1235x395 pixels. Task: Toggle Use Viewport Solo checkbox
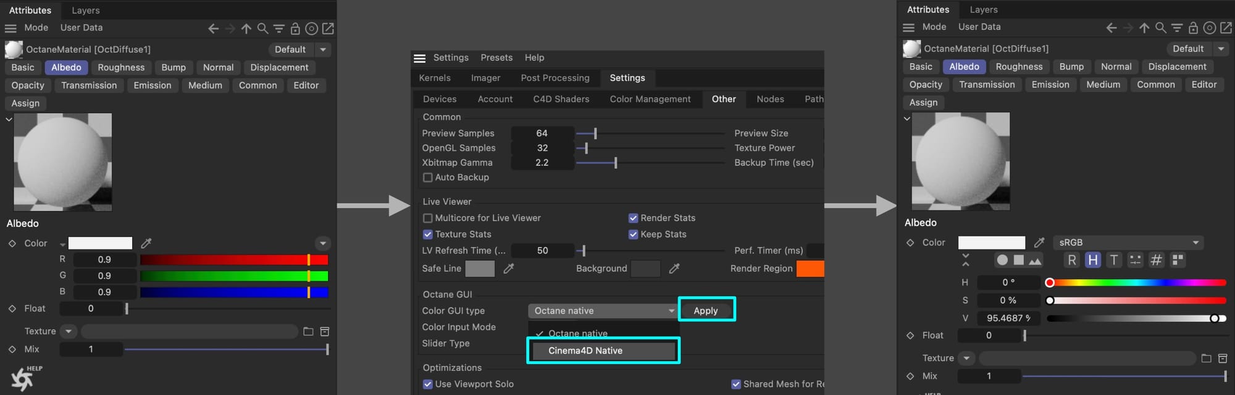click(427, 384)
